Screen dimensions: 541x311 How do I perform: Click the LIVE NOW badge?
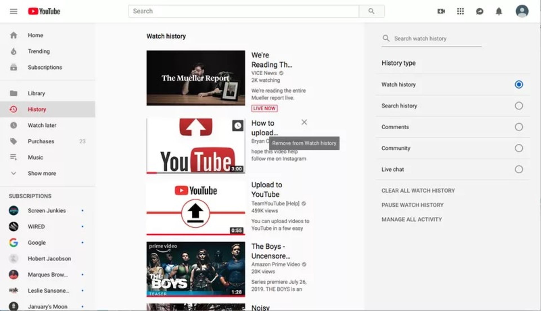click(264, 108)
